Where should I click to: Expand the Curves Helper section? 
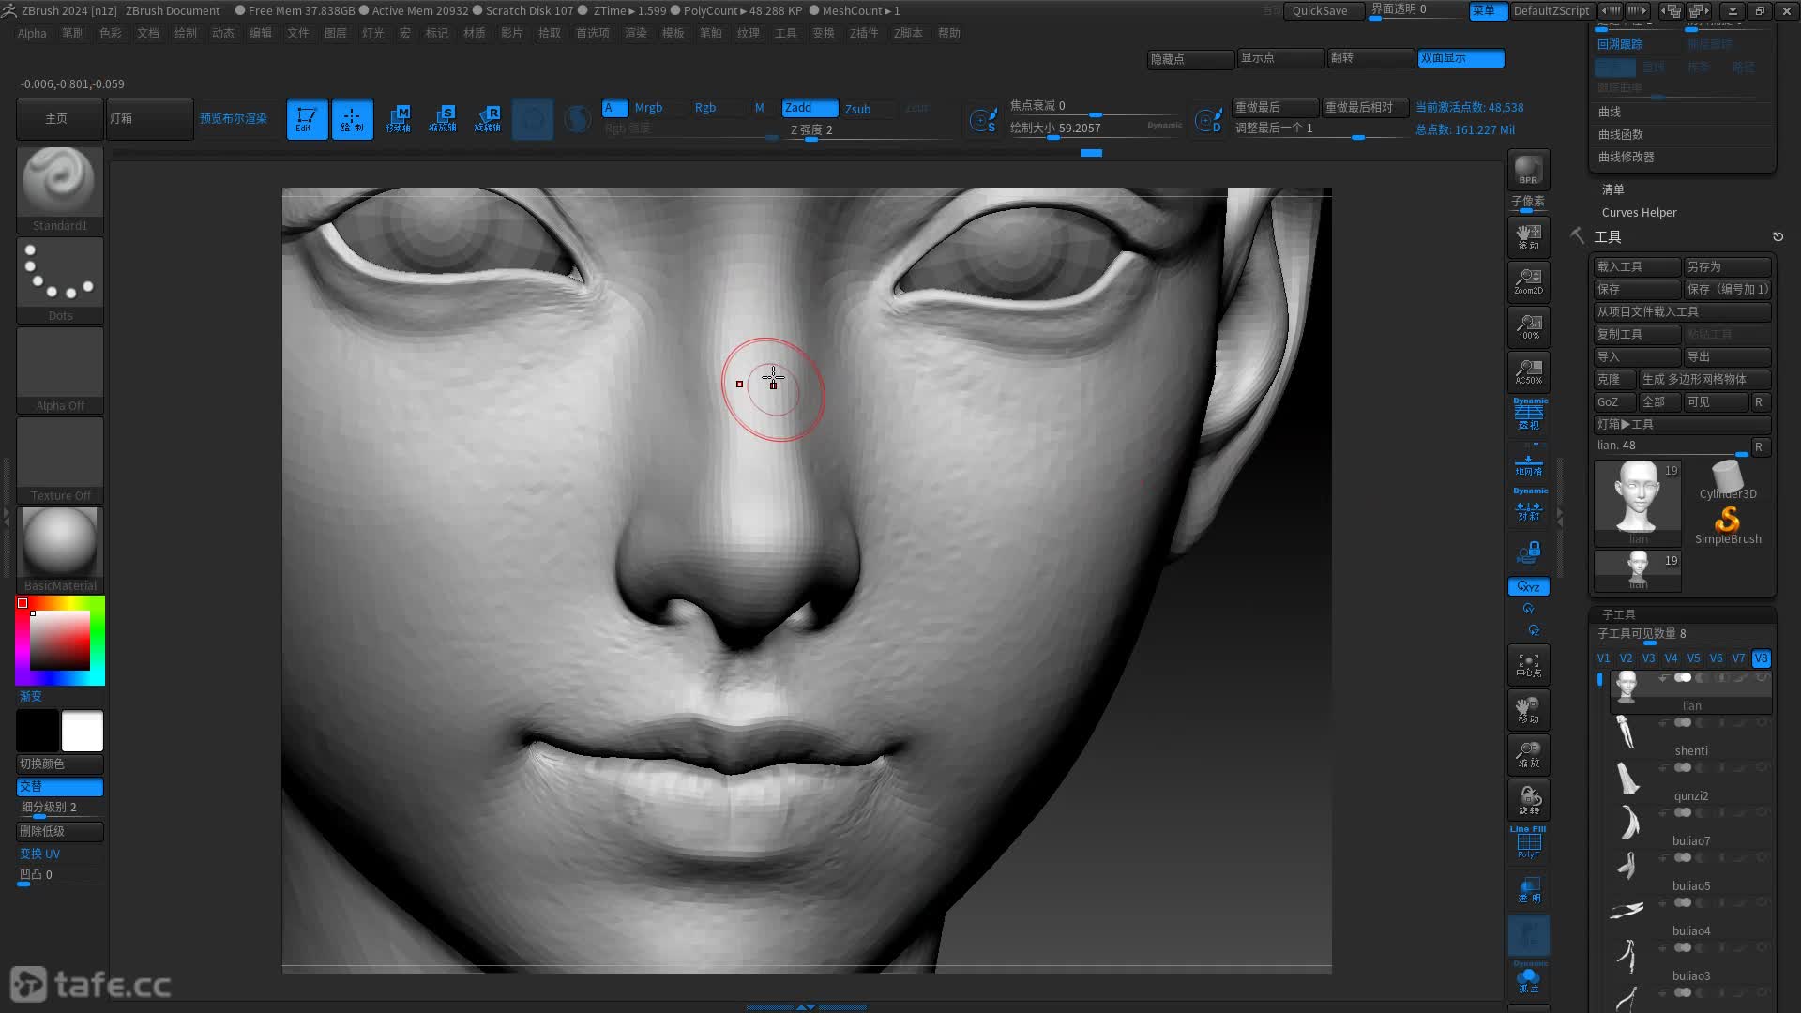tap(1639, 213)
